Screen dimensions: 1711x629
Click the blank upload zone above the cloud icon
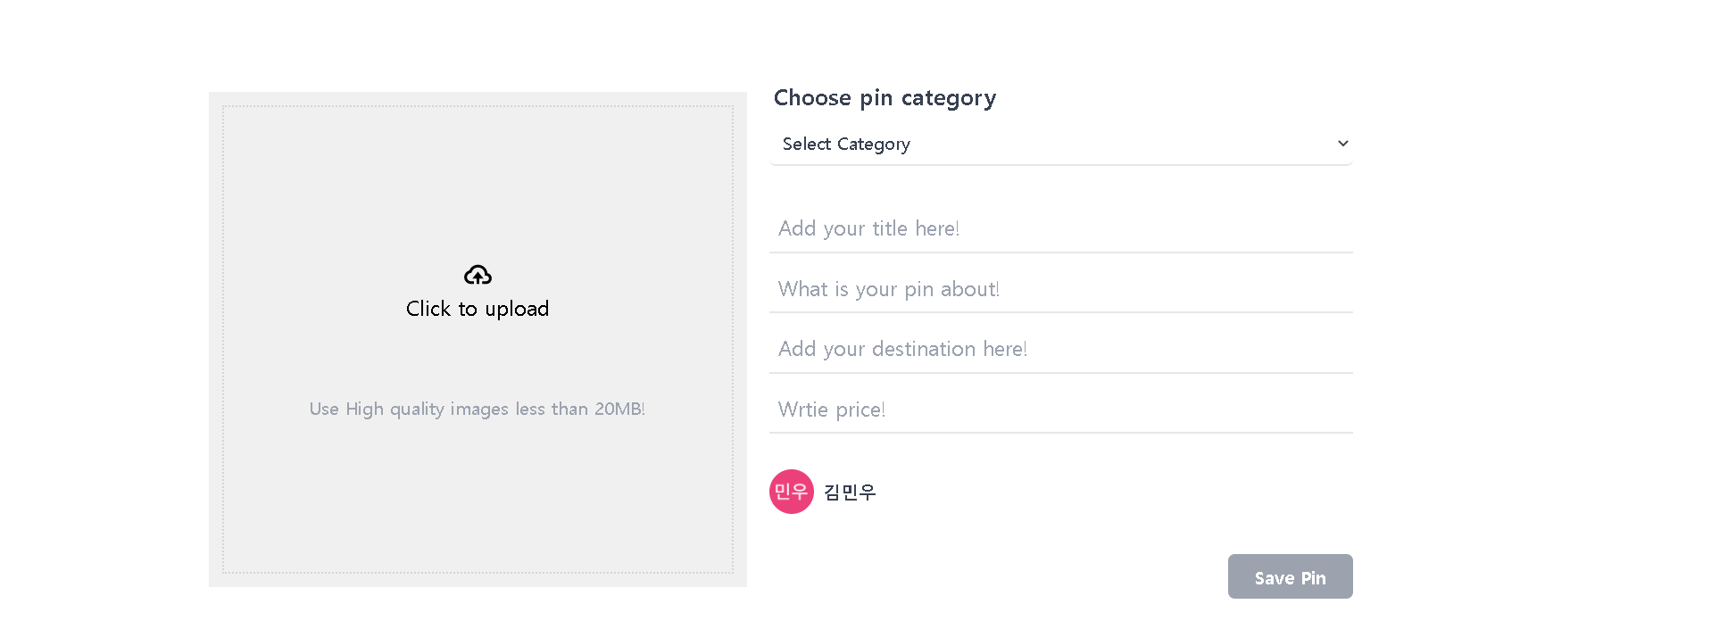click(x=478, y=178)
